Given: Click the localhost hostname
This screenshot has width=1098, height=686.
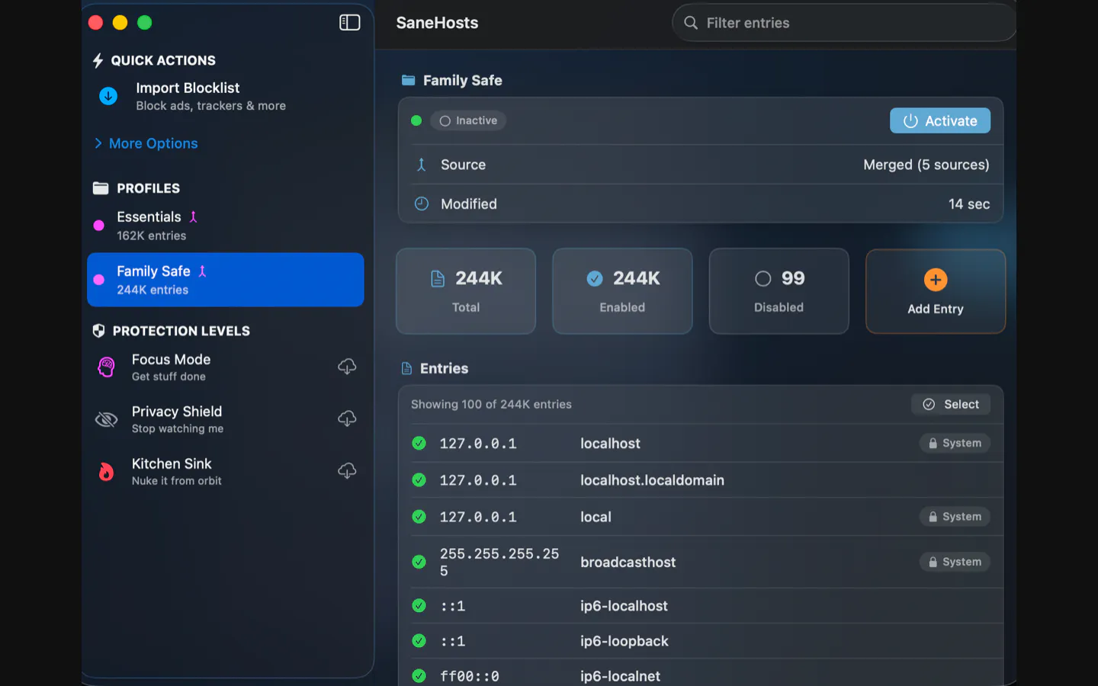Looking at the screenshot, I should point(610,444).
